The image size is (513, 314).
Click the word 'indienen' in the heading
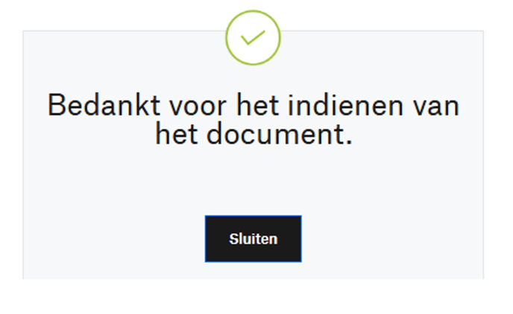pyautogui.click(x=345, y=105)
